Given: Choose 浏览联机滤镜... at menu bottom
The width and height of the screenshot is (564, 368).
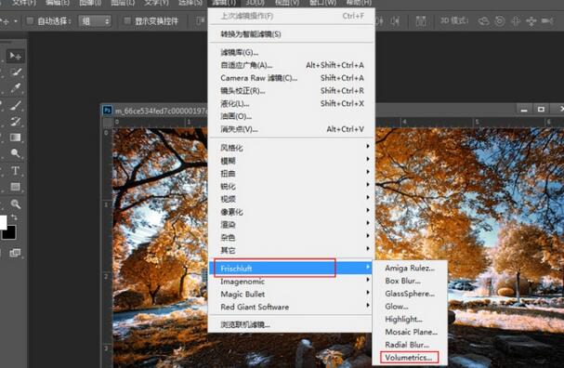Looking at the screenshot, I should [x=292, y=324].
